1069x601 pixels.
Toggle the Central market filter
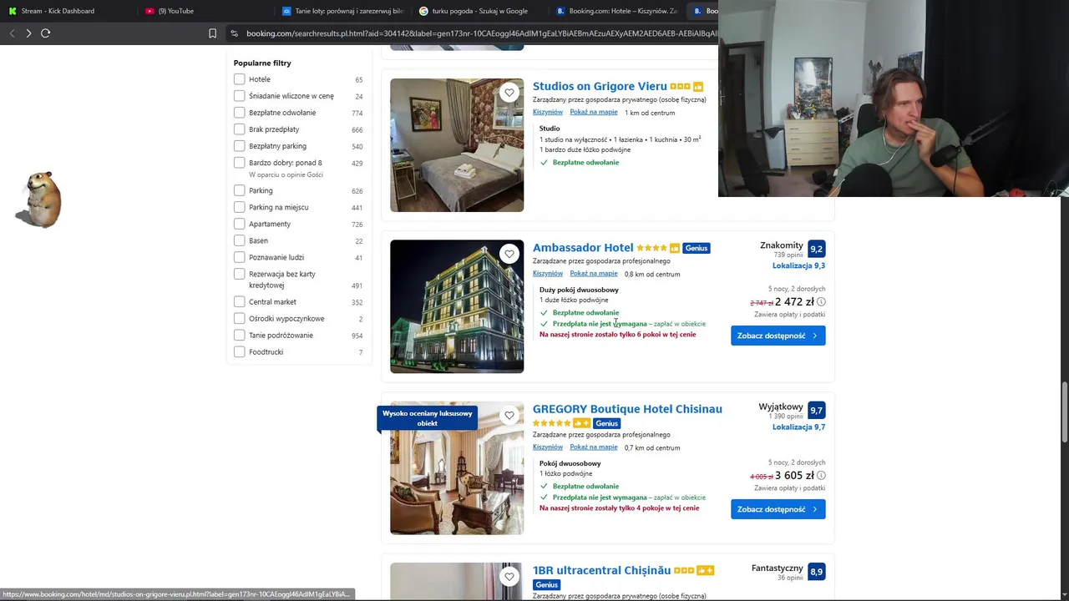click(x=240, y=302)
